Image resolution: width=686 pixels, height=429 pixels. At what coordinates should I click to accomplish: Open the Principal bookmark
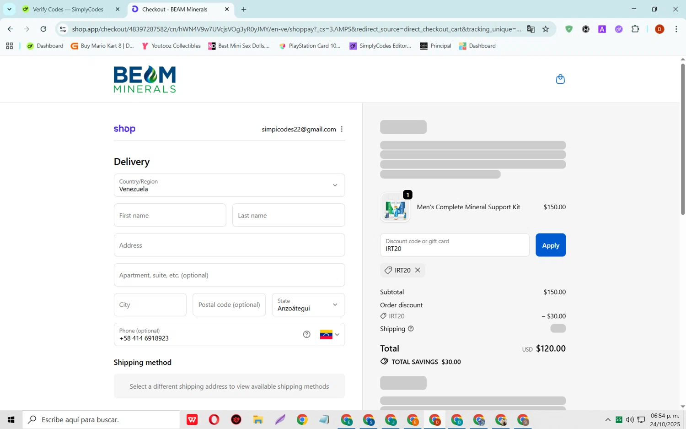(435, 46)
